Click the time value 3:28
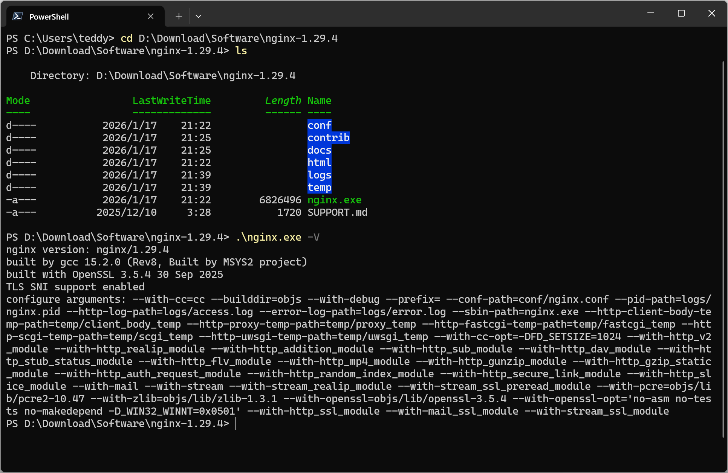The image size is (728, 473). pyautogui.click(x=199, y=212)
